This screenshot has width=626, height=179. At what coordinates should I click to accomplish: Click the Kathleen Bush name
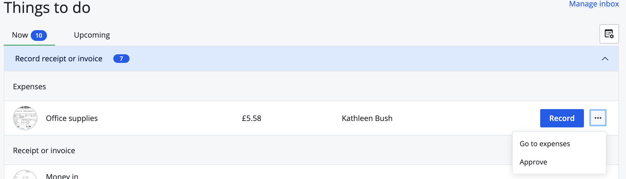(367, 118)
